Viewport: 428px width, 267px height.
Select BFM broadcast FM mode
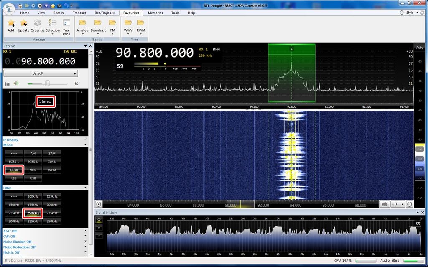(x=14, y=170)
